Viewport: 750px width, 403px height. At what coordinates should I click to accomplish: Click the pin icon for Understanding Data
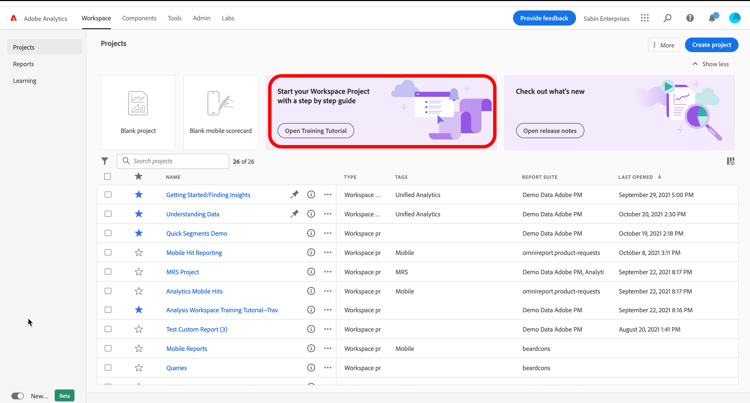(294, 214)
